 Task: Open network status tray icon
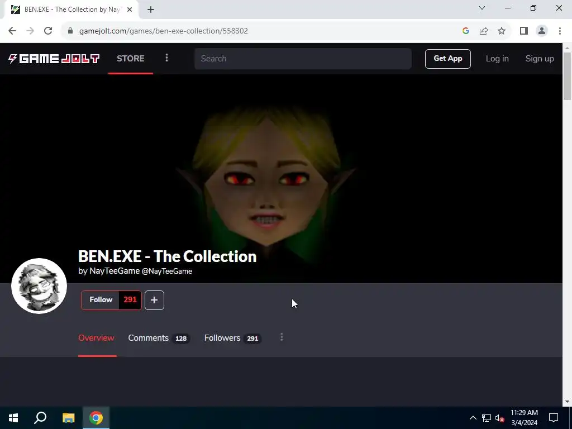[487, 418]
